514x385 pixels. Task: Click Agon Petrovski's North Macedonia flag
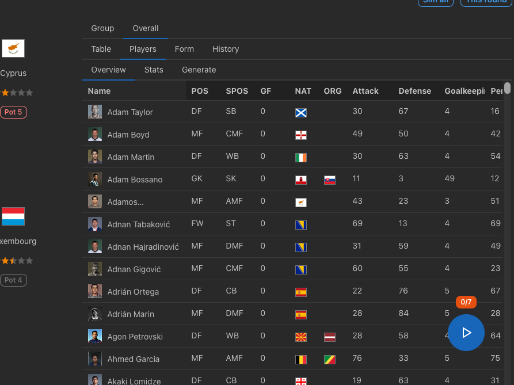click(301, 337)
